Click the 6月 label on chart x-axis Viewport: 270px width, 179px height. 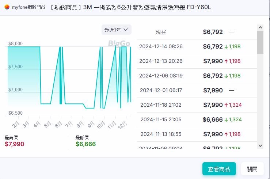pyautogui.click(x=58, y=125)
